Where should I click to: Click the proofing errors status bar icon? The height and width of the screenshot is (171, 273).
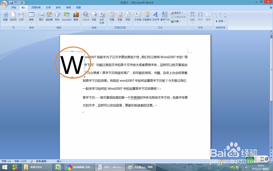[x=31, y=161]
